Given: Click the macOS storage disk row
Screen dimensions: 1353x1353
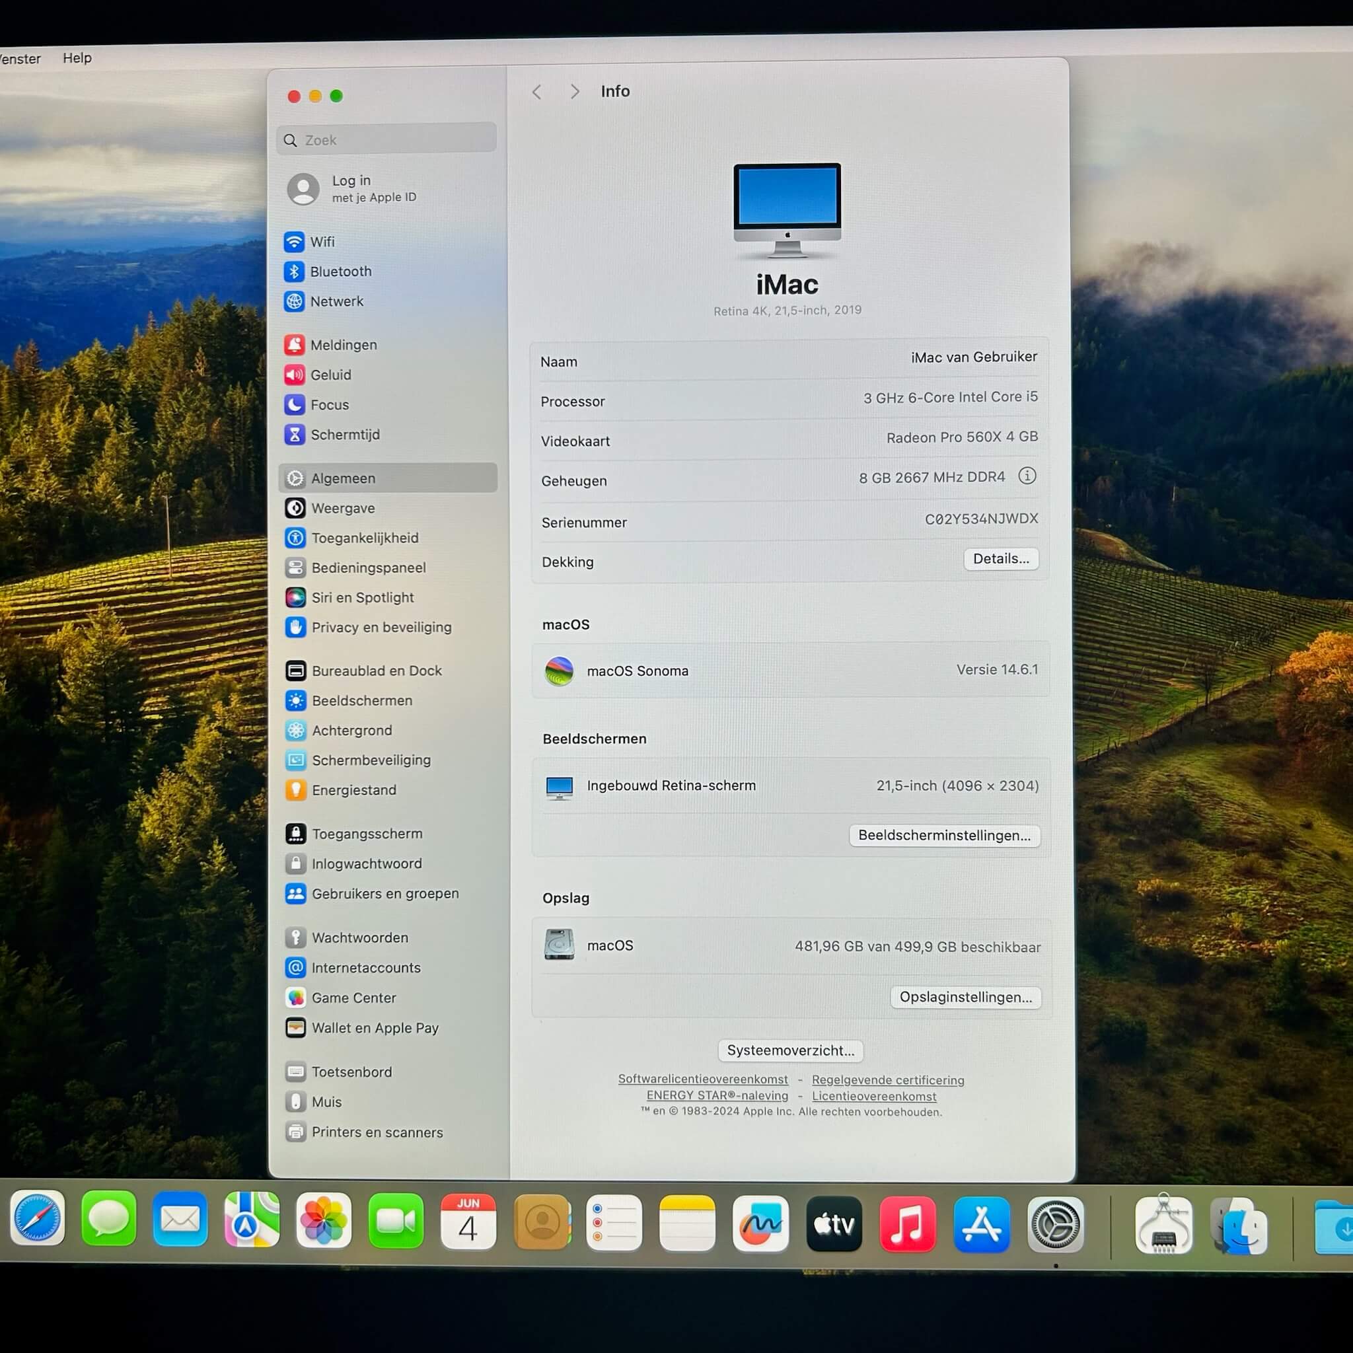Looking at the screenshot, I should [791, 946].
